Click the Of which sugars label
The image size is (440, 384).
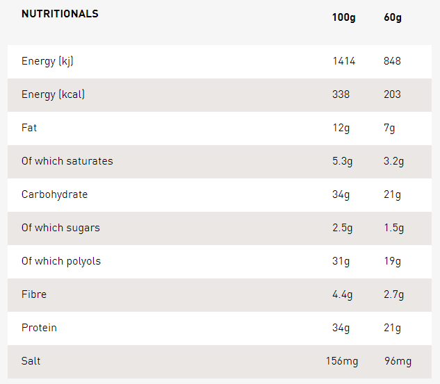coord(60,228)
